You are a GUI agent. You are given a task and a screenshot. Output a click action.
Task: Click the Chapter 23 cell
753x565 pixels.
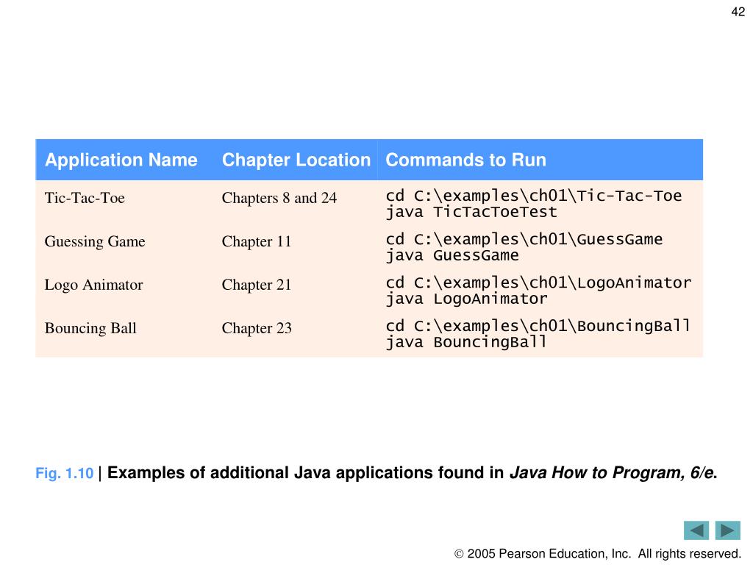pos(257,328)
